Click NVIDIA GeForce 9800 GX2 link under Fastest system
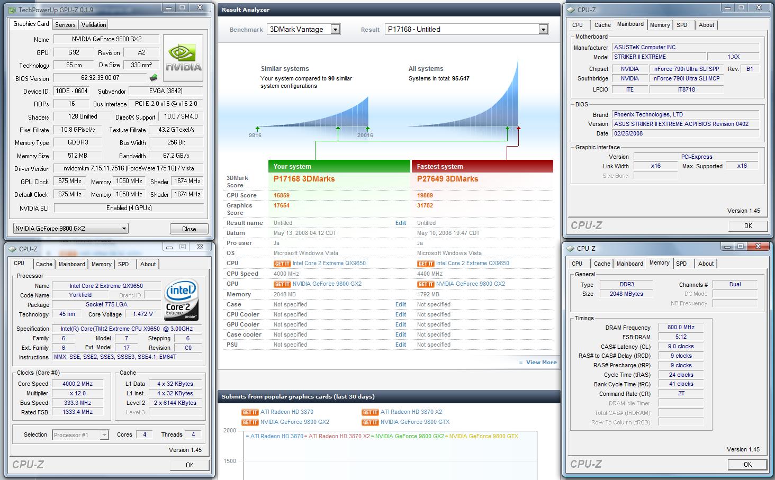The image size is (775, 480). click(x=471, y=284)
